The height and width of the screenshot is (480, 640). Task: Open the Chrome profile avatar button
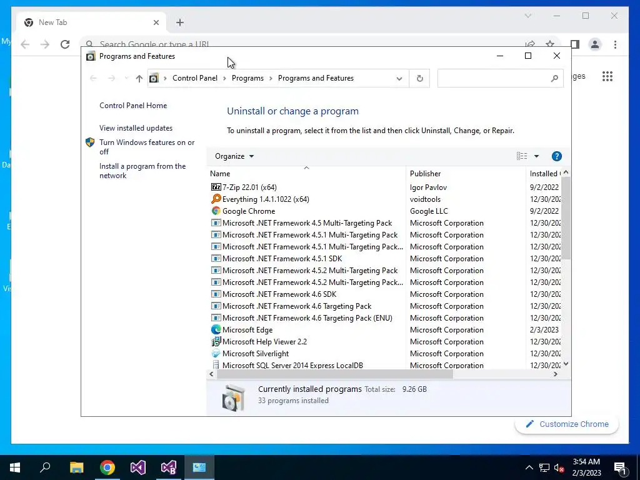[595, 44]
